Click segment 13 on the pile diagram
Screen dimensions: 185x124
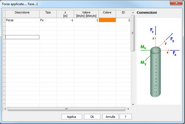[x=155, y=95]
